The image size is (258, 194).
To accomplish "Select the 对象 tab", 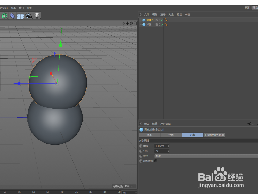I will pos(192,135).
